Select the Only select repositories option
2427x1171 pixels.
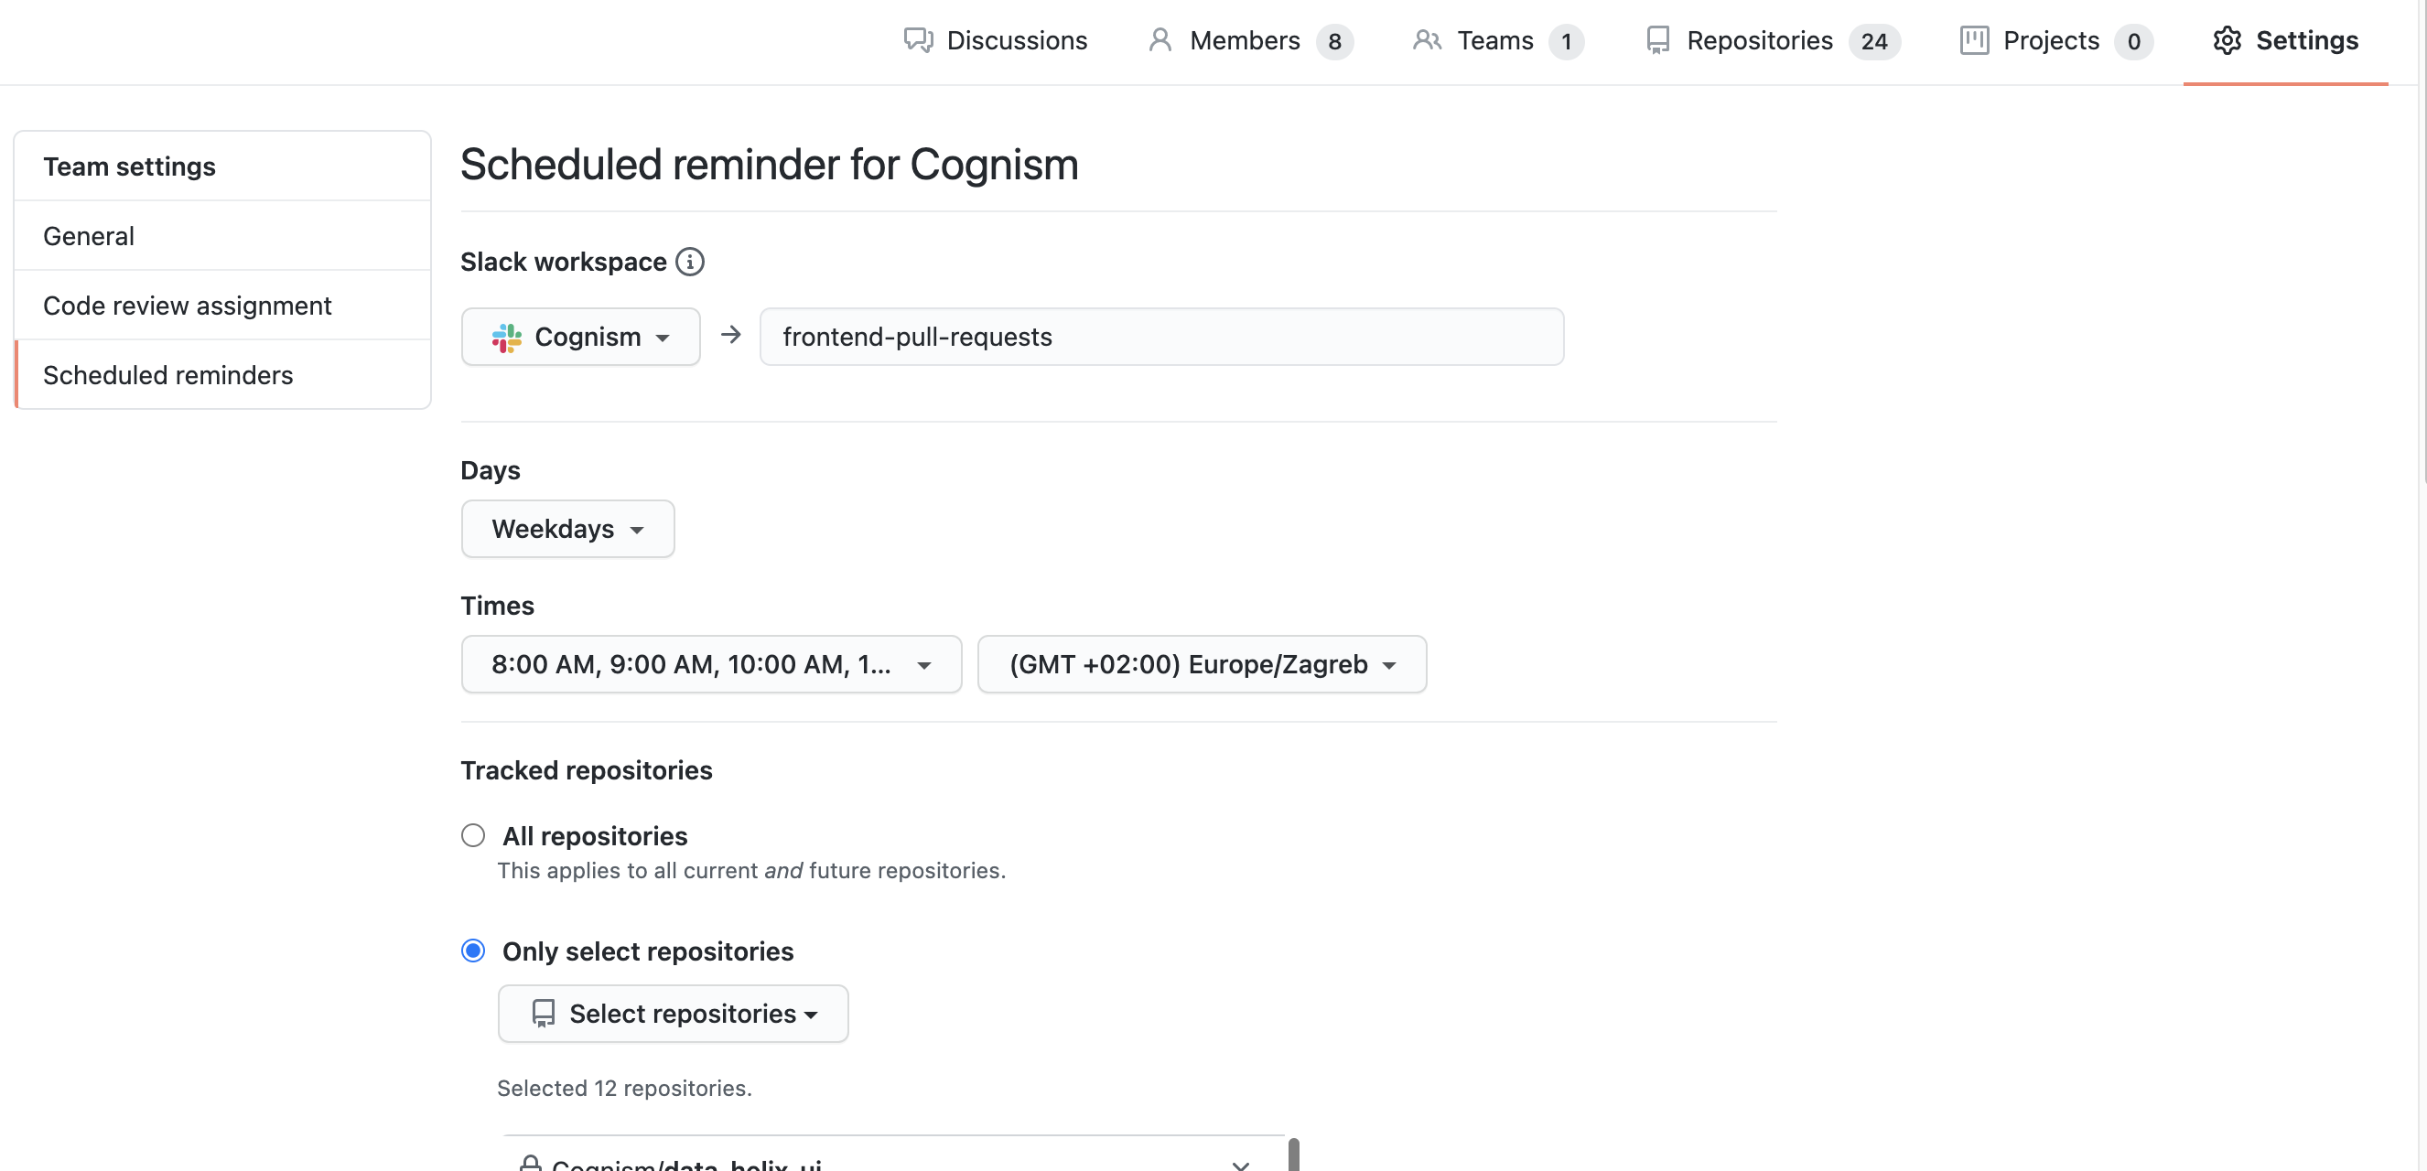point(473,951)
